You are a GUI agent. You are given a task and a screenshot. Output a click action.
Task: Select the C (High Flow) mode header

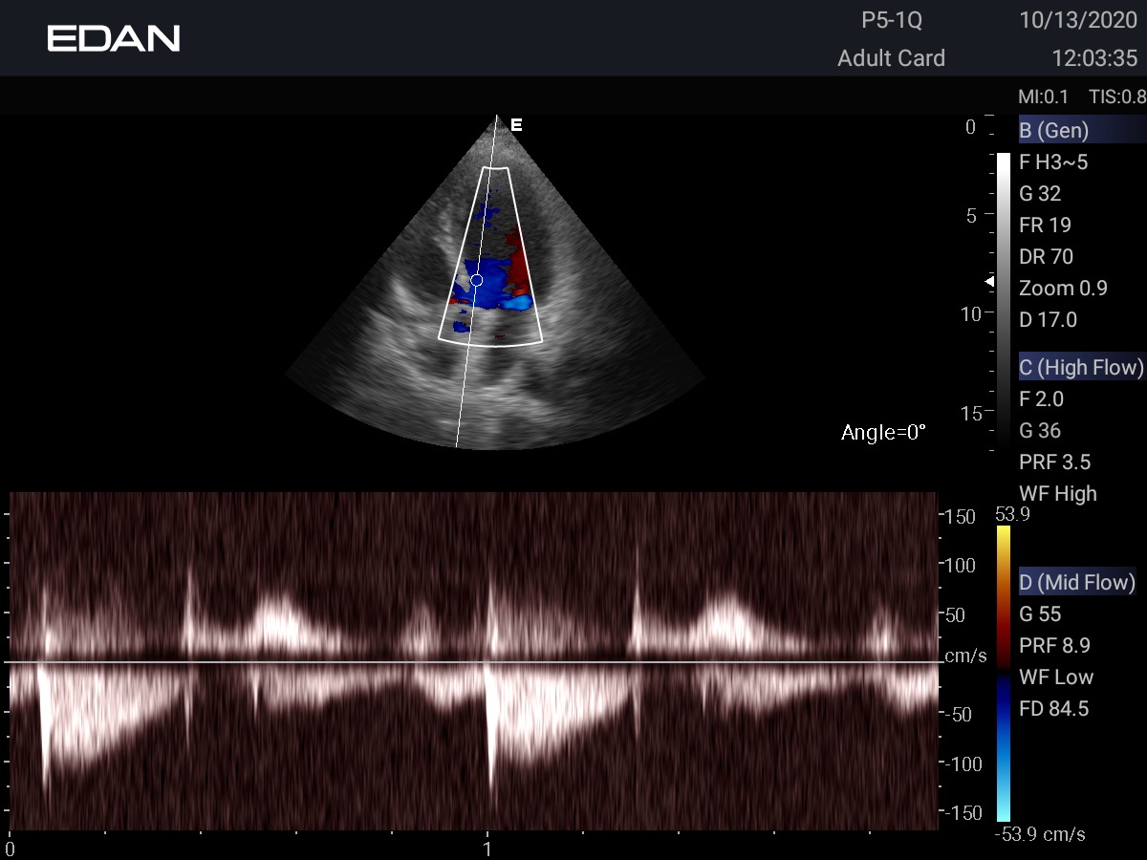pos(1081,367)
